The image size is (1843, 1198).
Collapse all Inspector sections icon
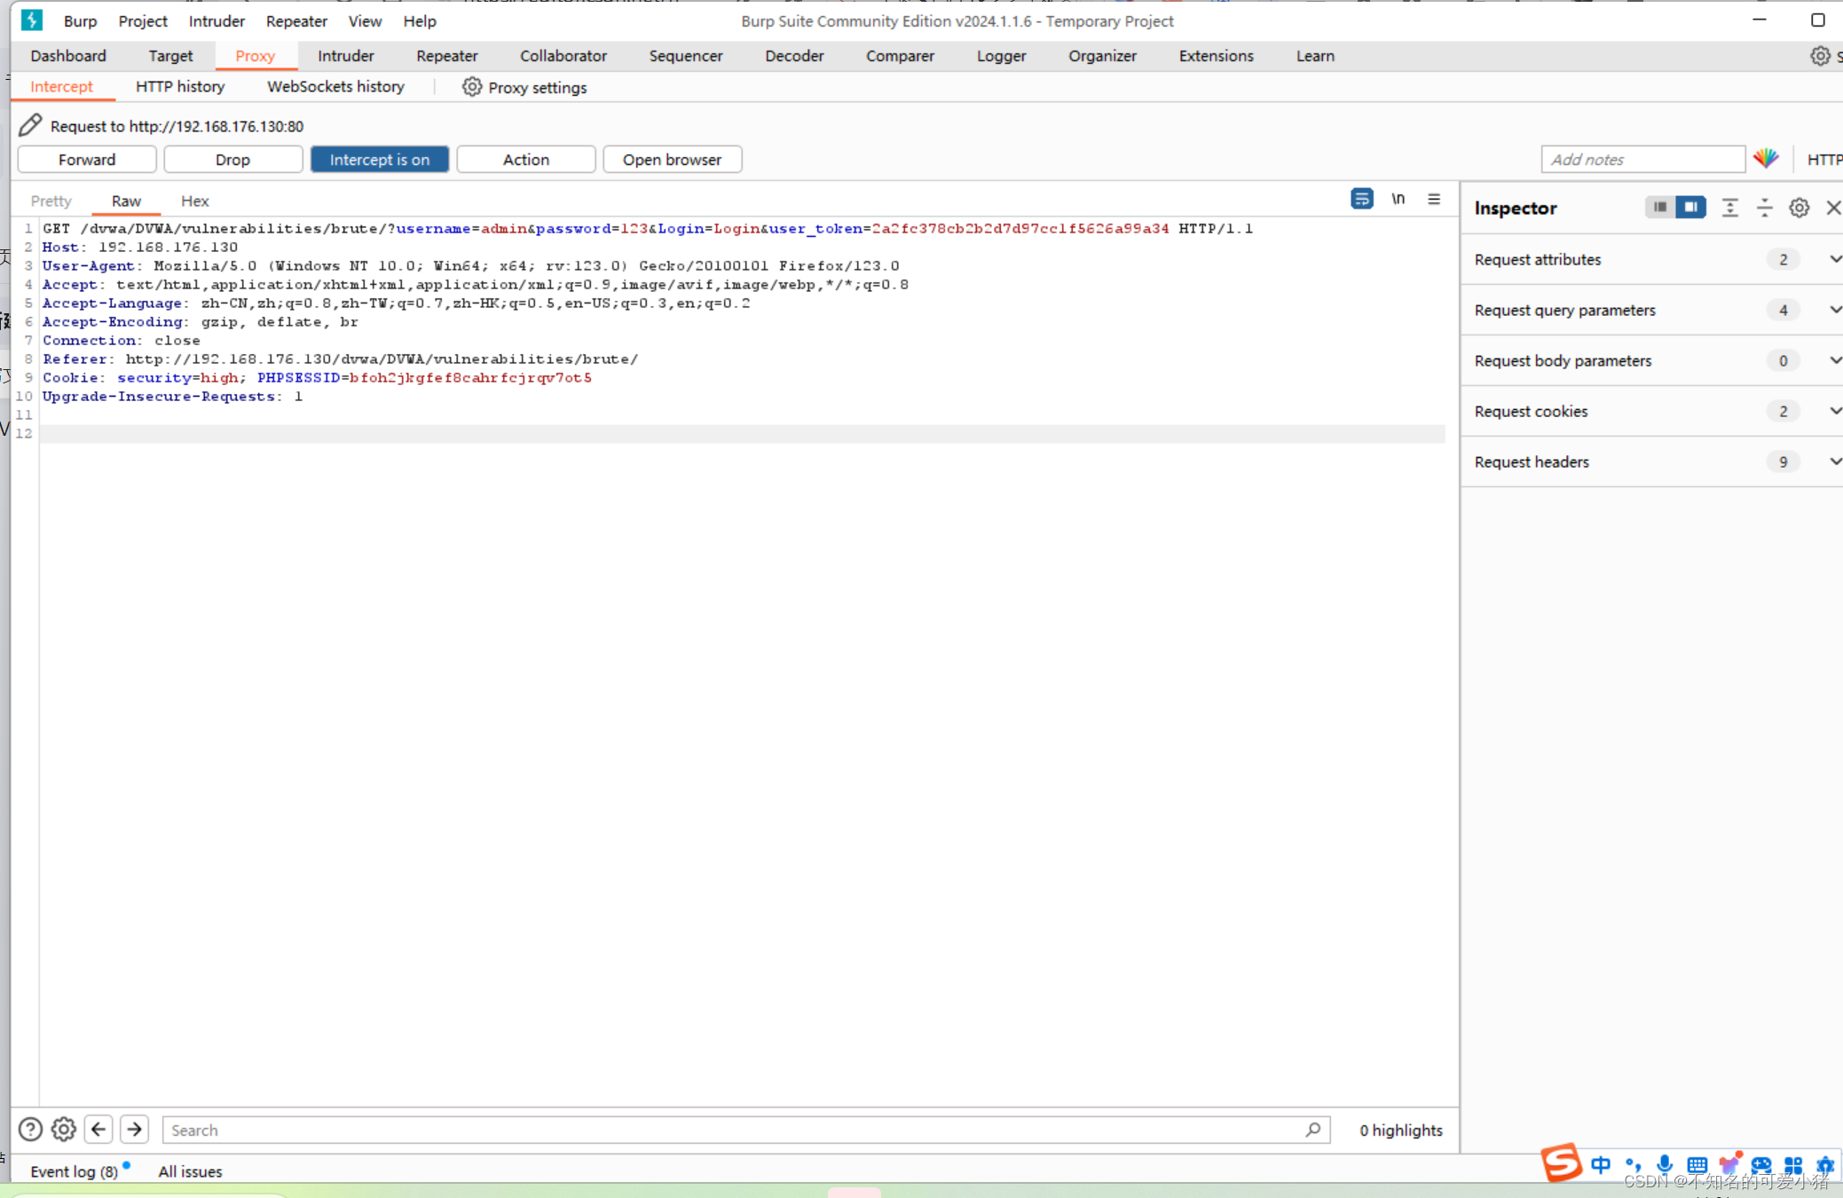point(1764,208)
